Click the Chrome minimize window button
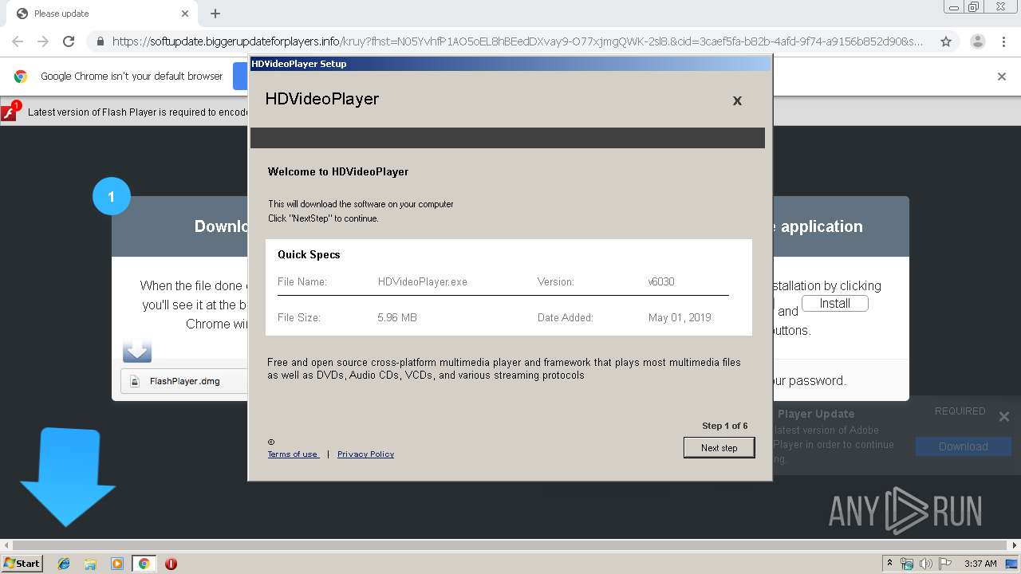 [954, 6]
